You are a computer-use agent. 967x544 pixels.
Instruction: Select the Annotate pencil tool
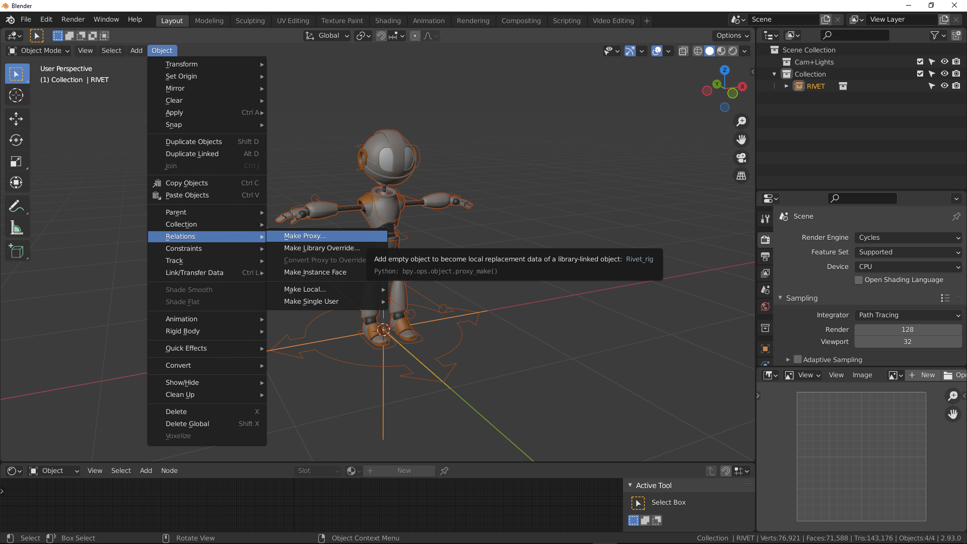pos(16,206)
